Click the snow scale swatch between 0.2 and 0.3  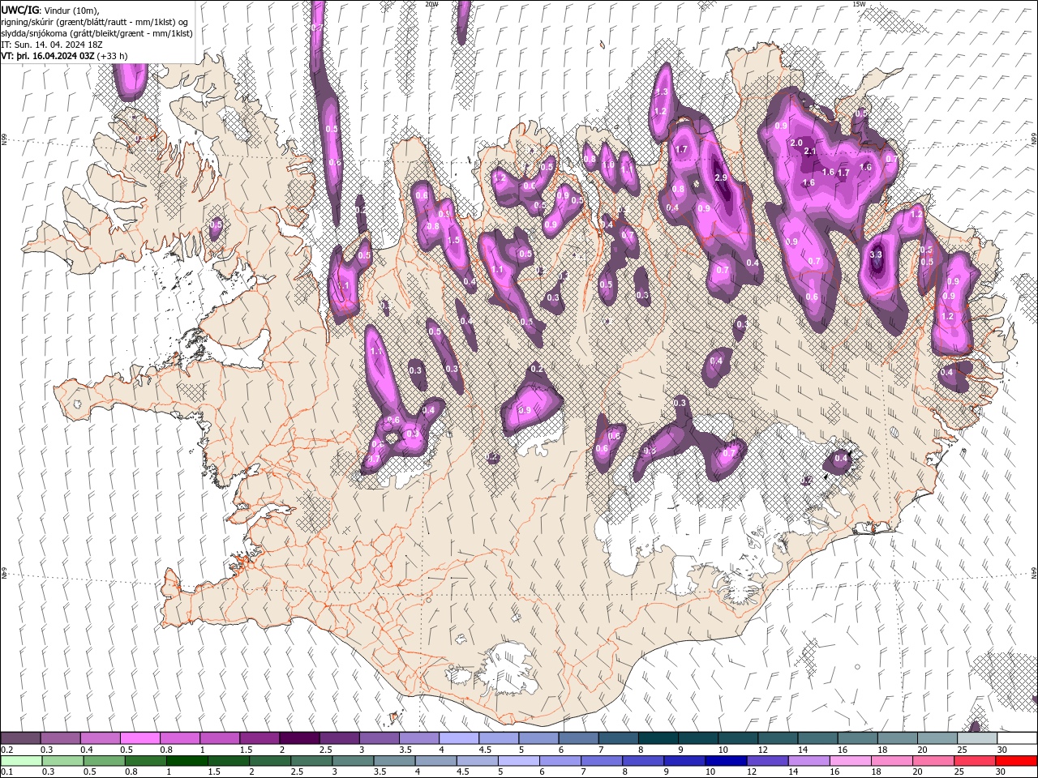(20, 738)
